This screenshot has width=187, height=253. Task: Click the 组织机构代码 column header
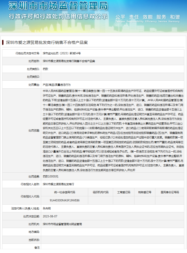(101, 192)
